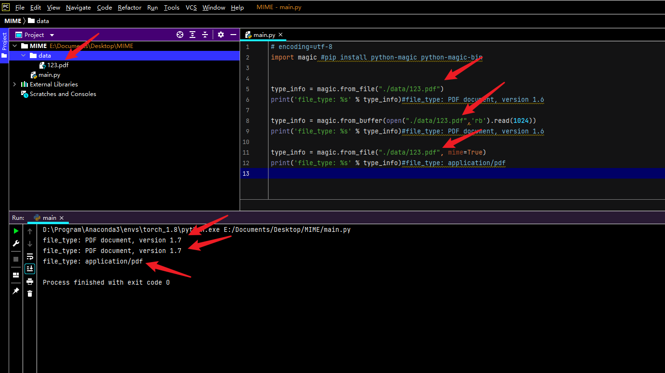
Task: Click line number 13 in the gutter
Action: click(x=246, y=173)
